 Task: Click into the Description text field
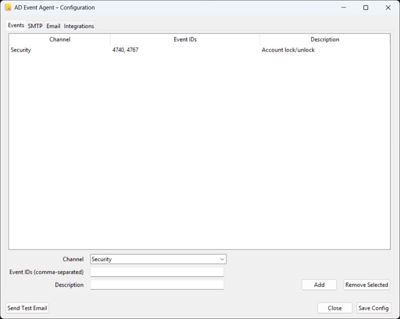pos(157,285)
